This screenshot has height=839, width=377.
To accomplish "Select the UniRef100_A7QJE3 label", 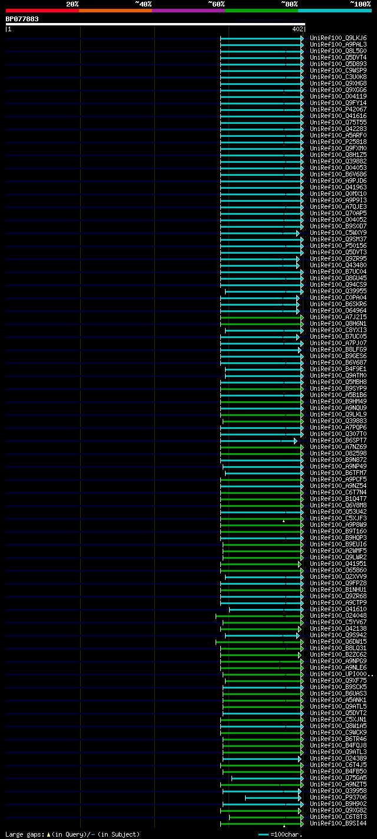I will [338, 207].
